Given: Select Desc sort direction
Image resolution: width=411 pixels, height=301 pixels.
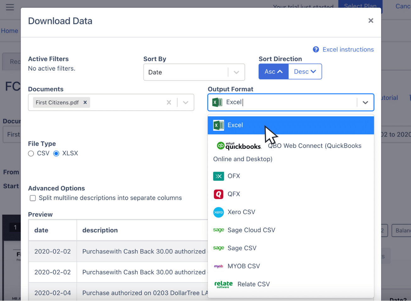Looking at the screenshot, I should (305, 72).
